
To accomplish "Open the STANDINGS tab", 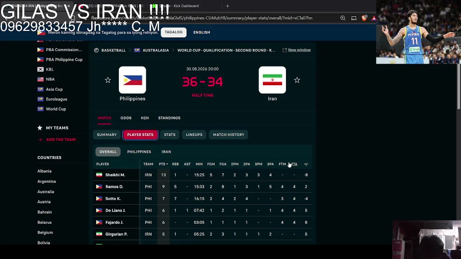I will point(169,118).
